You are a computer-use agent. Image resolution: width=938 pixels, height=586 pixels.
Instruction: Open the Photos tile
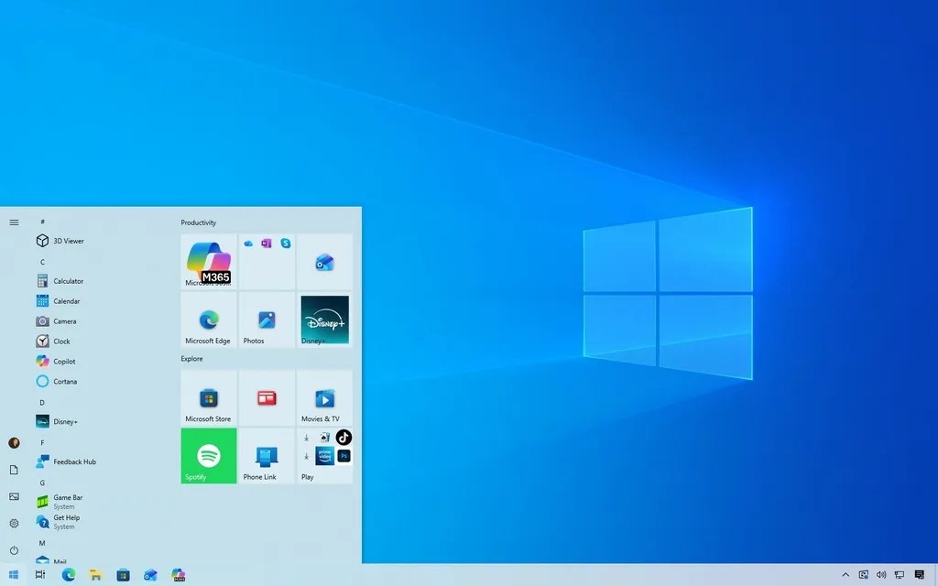(x=267, y=320)
